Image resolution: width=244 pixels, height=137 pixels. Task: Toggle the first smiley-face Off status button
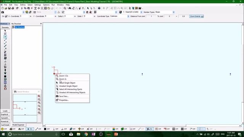(4, 129)
